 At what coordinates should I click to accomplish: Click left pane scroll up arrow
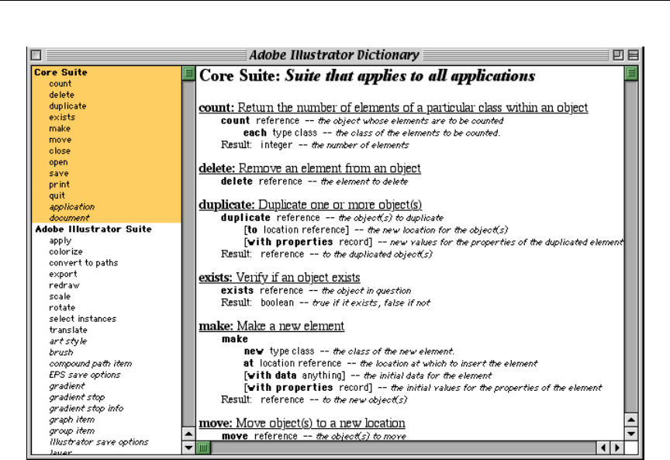point(188,434)
